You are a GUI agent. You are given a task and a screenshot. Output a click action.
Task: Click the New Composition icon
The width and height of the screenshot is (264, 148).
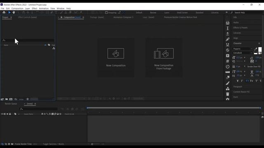[115, 53]
